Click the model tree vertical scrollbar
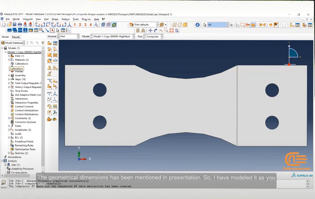Image resolution: width=315 pixels, height=199 pixels. (43, 107)
